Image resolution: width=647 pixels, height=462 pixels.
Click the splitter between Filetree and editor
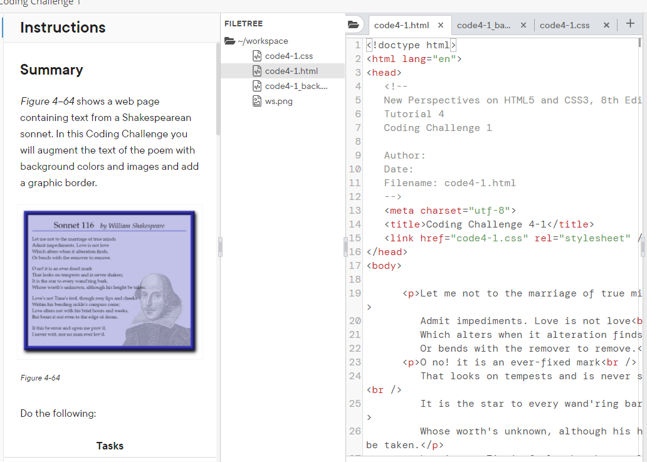tap(345, 247)
